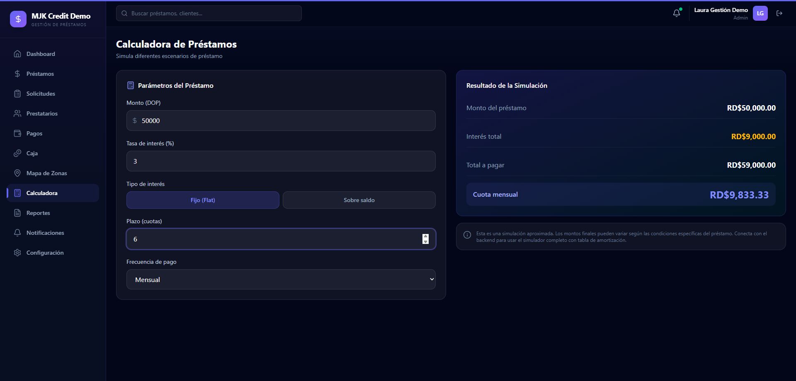Viewport: 796px width, 381px height.
Task: Open notifications bell in top bar
Action: [677, 13]
